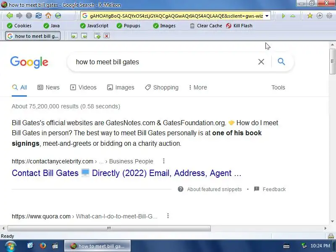Click the network tray icon
Viewport: 336px width, 252px height.
tap(304, 246)
